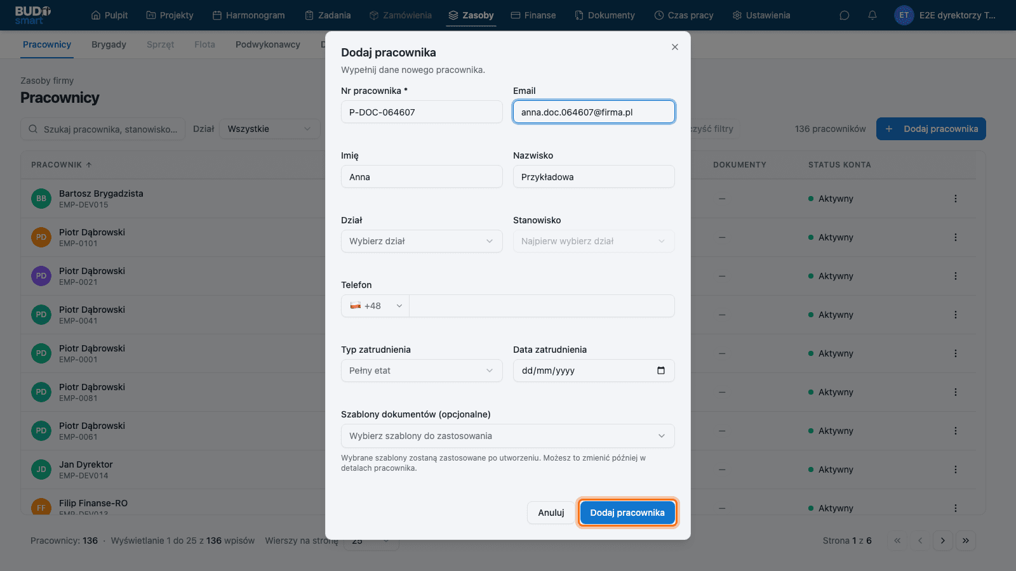Expand the Wybierz dział dropdown
Viewport: 1016px width, 571px height.
(x=422, y=241)
